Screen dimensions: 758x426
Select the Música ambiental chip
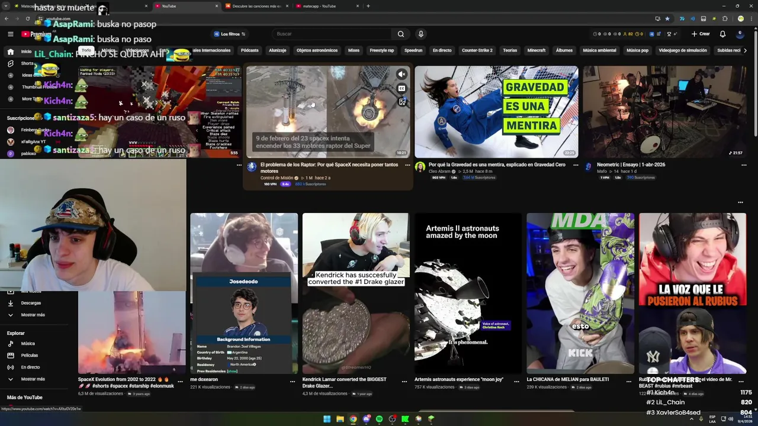599,50
